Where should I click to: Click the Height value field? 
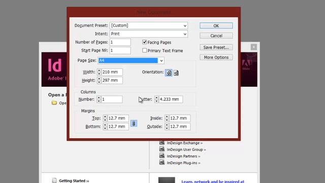tap(112, 80)
